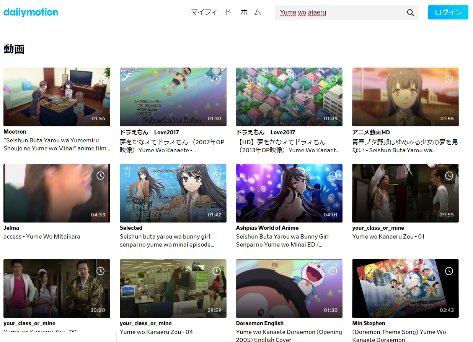
Task: Play Doraemon English 01:30 thumbnail
Action: click(x=289, y=289)
